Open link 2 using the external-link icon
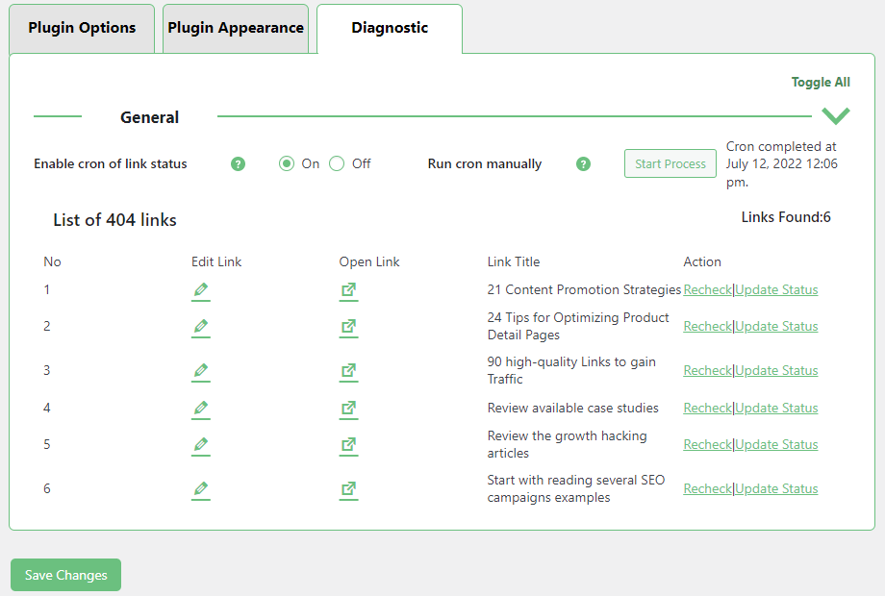 (x=348, y=327)
